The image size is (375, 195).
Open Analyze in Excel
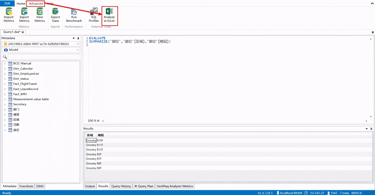pos(109,15)
